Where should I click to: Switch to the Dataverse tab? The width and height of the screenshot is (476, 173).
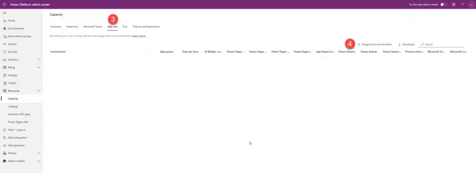coord(72,26)
